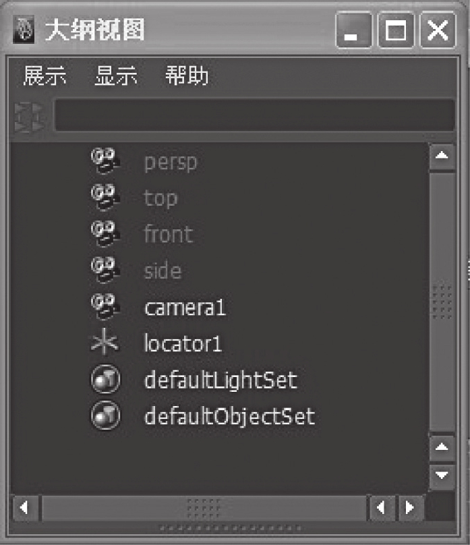Screen dimensions: 470x545
Task: Click the locator1 cross icon
Action: pyautogui.click(x=105, y=343)
